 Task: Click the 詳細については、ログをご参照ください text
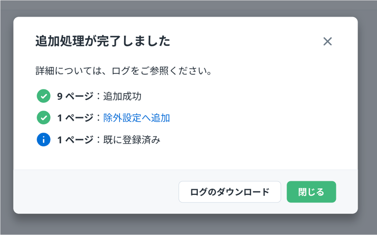(x=123, y=71)
